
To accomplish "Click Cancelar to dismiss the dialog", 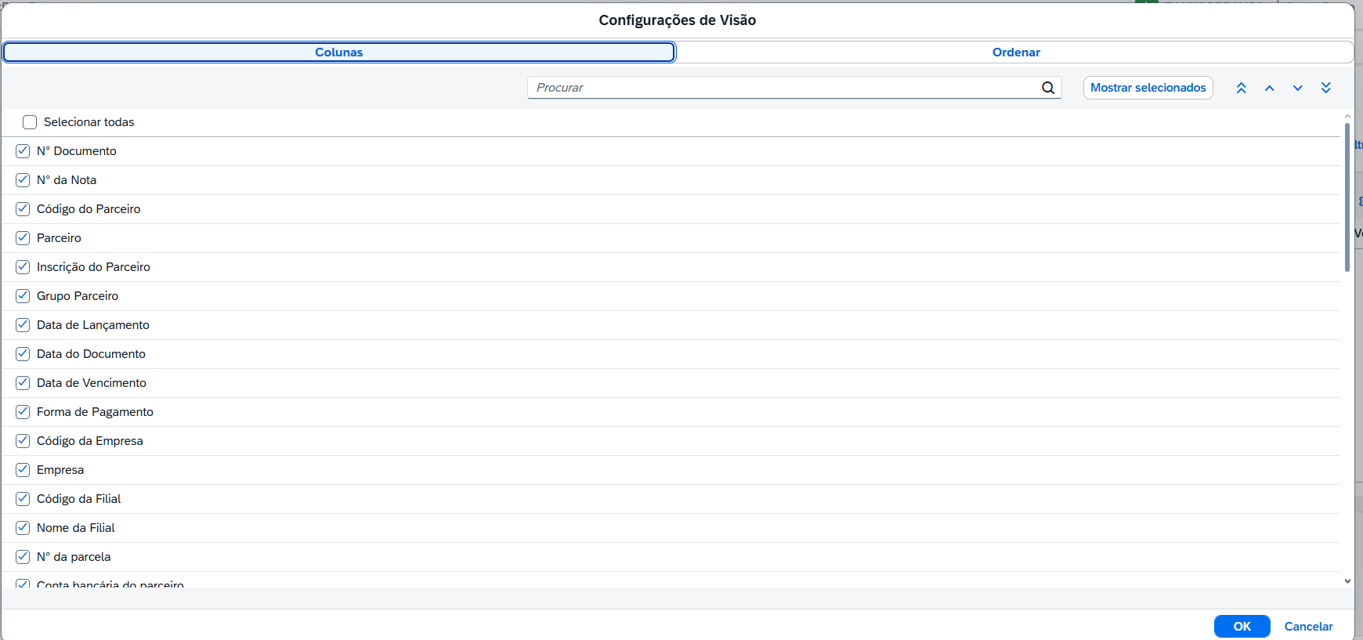I will click(x=1309, y=627).
